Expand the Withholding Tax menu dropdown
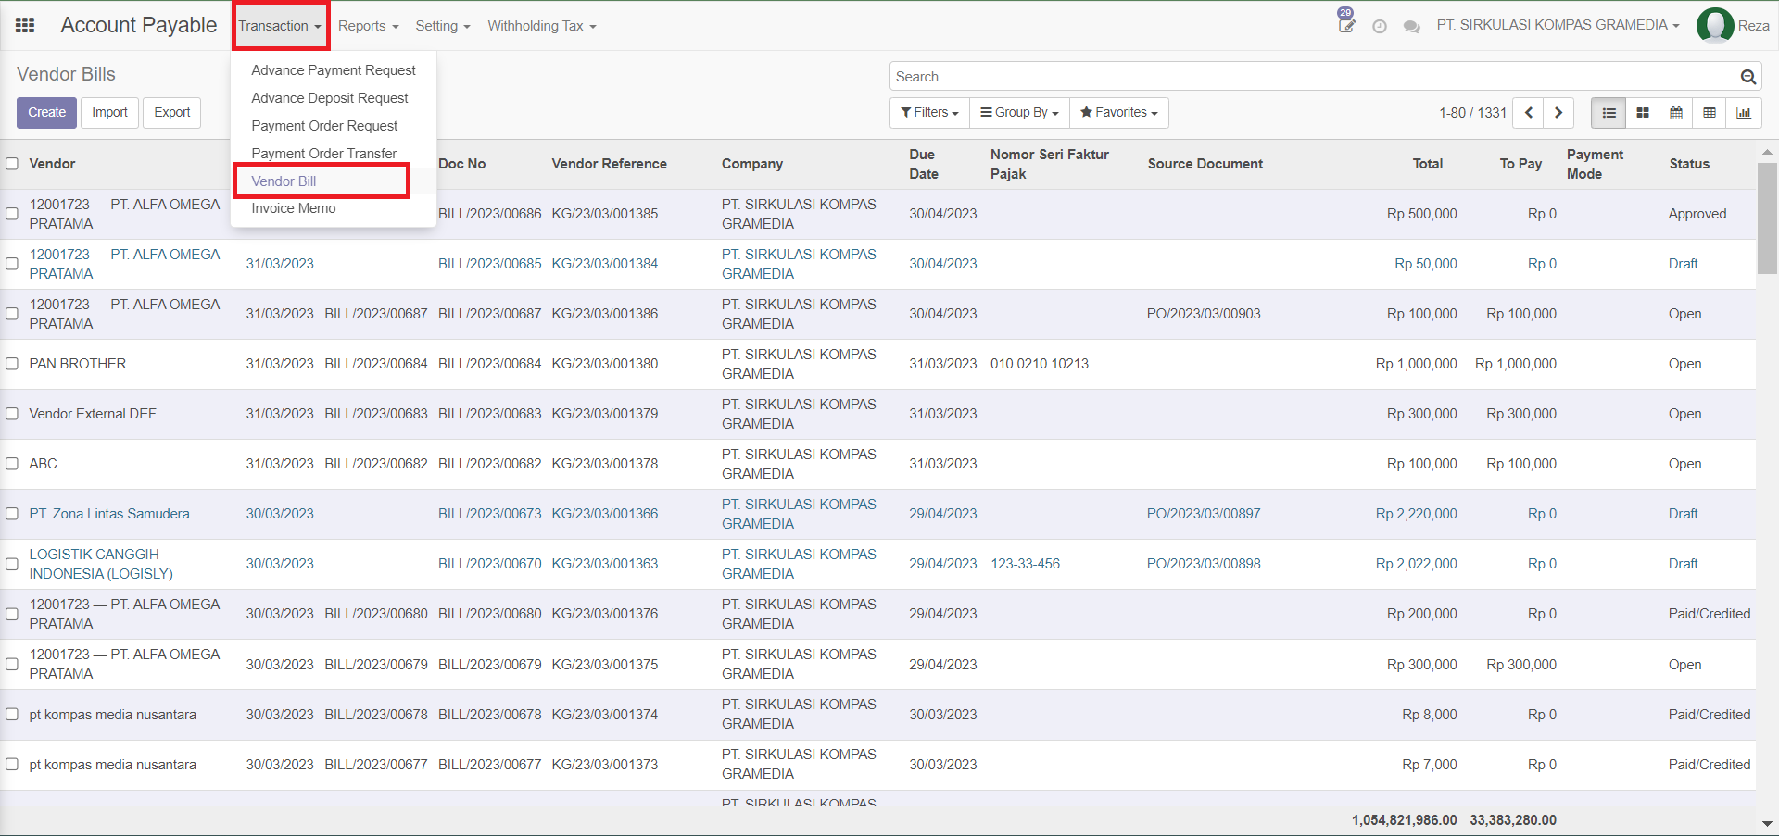This screenshot has height=836, width=1779. [542, 26]
